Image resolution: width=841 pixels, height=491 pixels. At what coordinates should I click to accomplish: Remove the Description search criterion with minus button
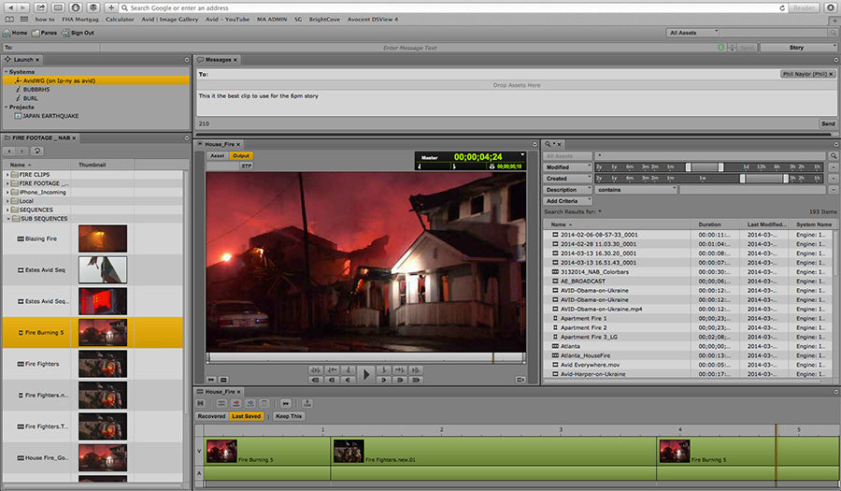pyautogui.click(x=833, y=190)
